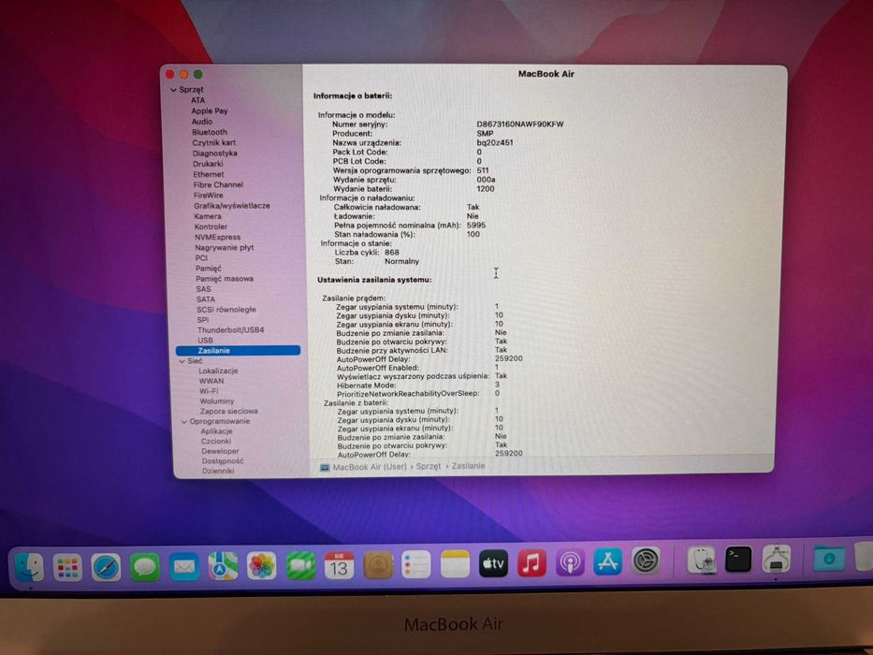Select Grafika/wyświetlacze in the sidebar
This screenshot has height=655, width=873.
coord(232,206)
